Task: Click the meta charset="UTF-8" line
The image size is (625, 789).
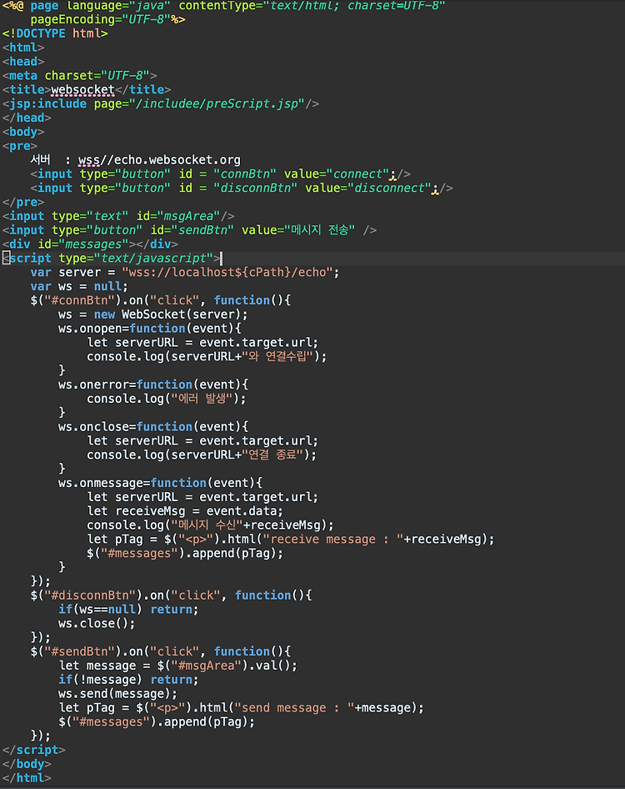Action: (x=79, y=76)
